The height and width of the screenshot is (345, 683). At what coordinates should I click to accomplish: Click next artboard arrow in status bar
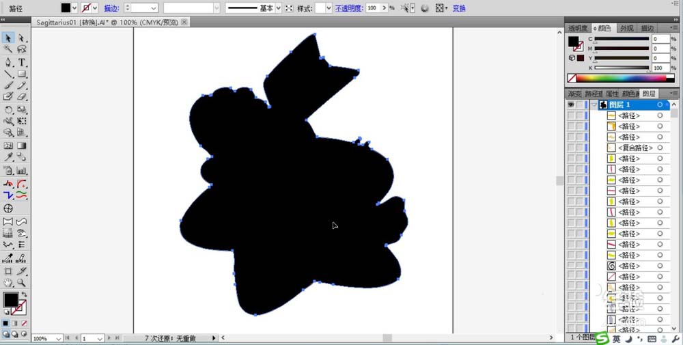(x=109, y=338)
